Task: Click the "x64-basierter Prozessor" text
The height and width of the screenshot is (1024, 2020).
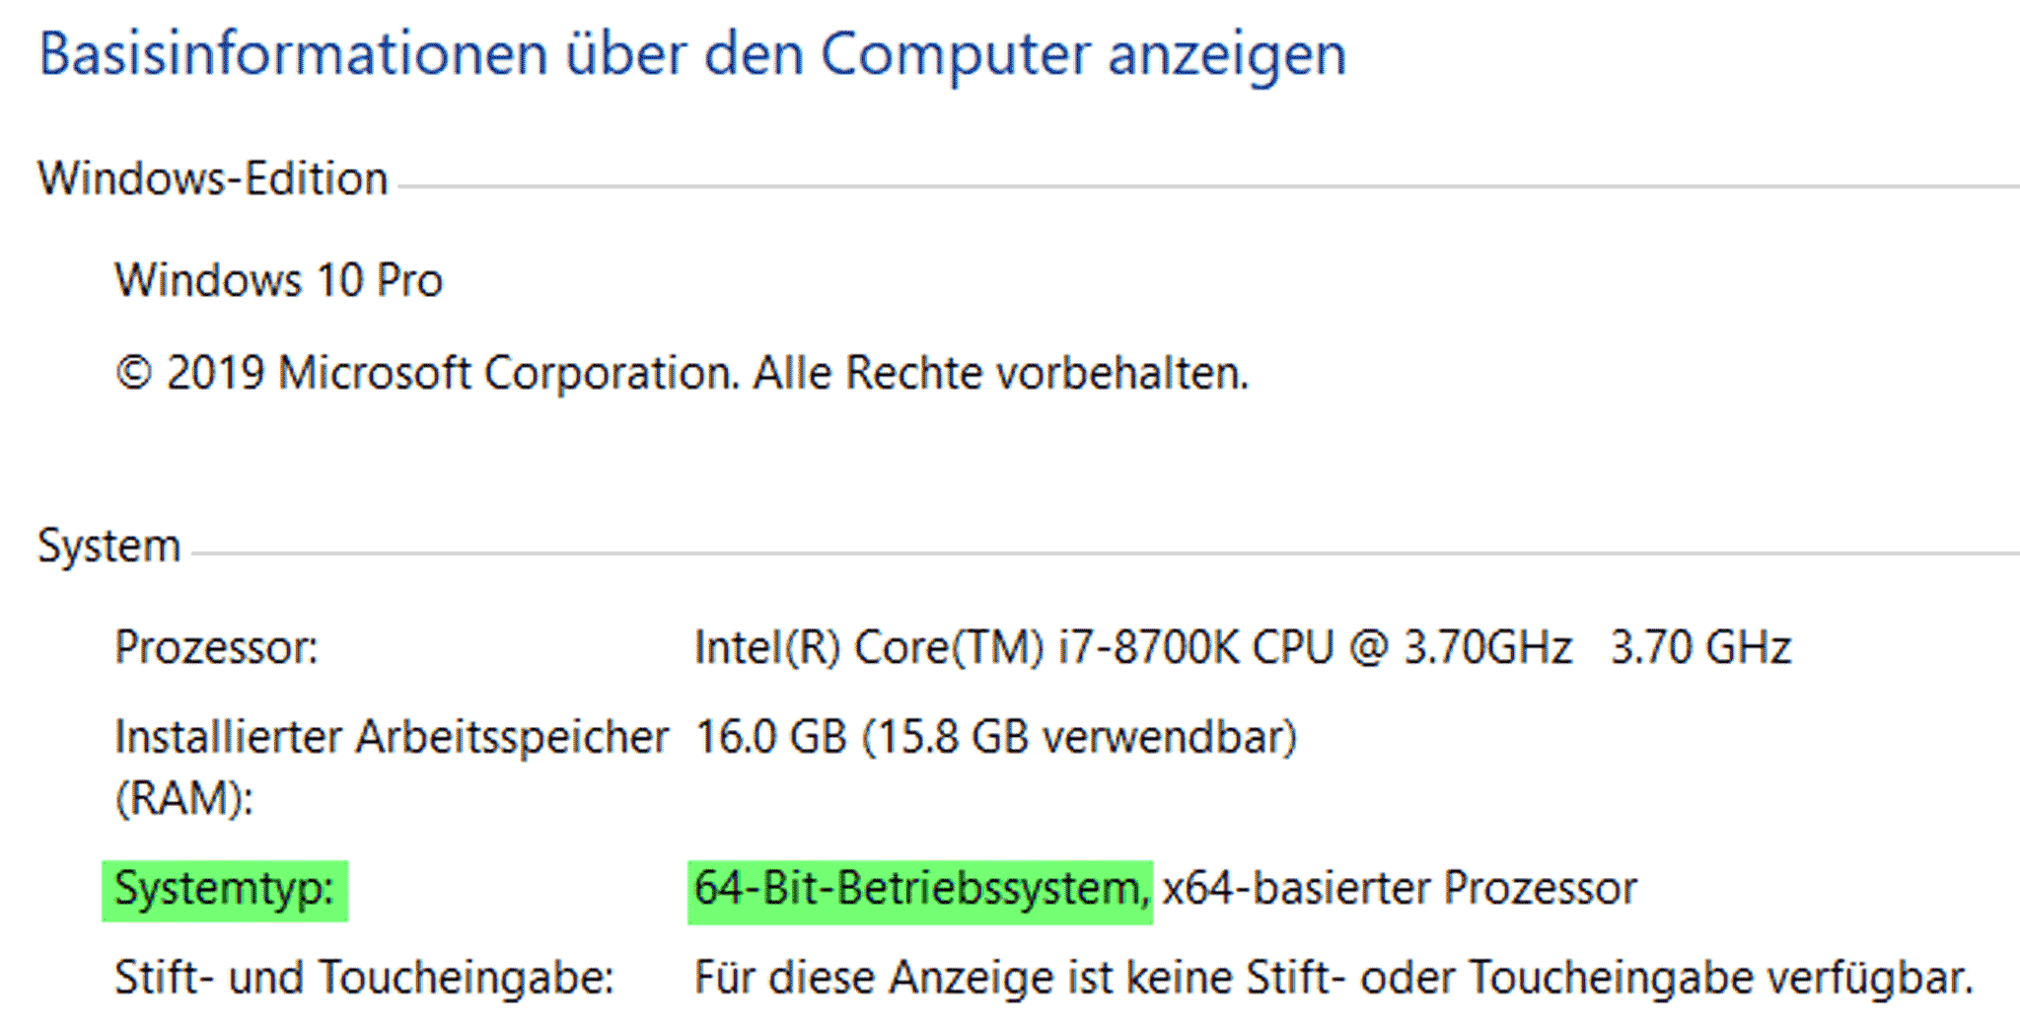Action: (x=1399, y=889)
